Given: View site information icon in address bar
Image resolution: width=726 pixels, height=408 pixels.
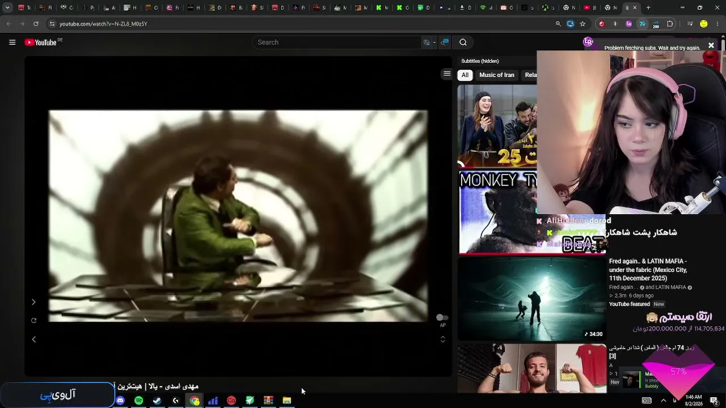Looking at the screenshot, I should click(x=52, y=24).
